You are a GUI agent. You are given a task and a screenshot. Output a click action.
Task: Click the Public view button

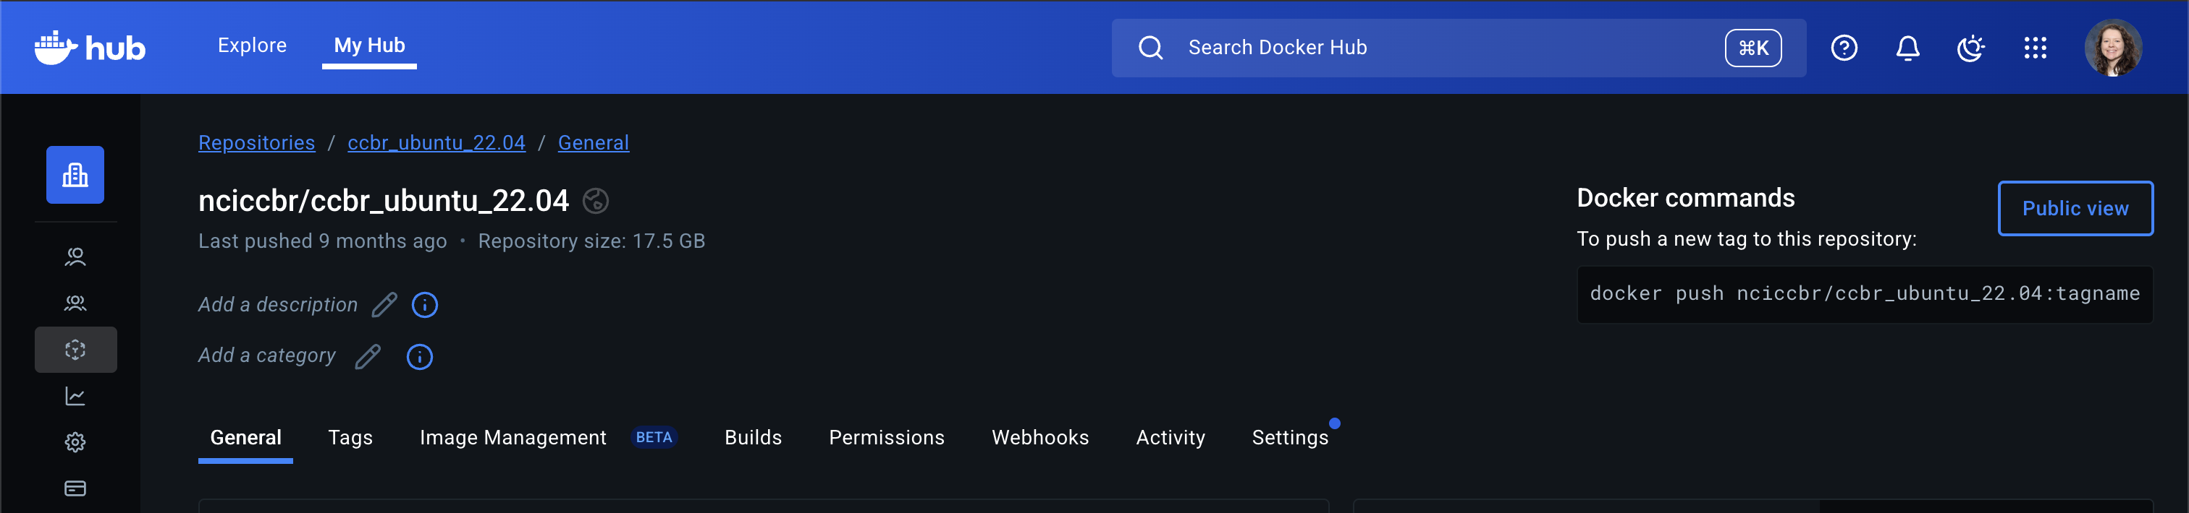(x=2075, y=209)
